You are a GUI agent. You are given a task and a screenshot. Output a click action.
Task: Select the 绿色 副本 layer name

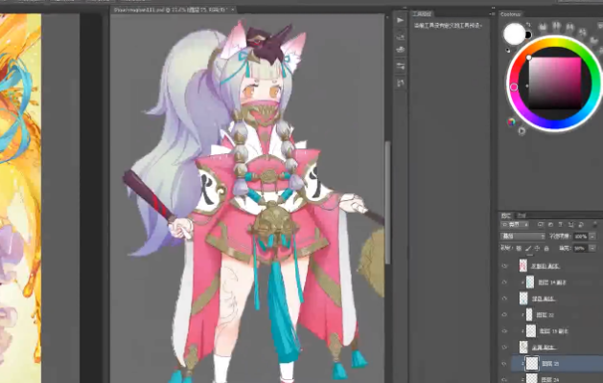543,299
